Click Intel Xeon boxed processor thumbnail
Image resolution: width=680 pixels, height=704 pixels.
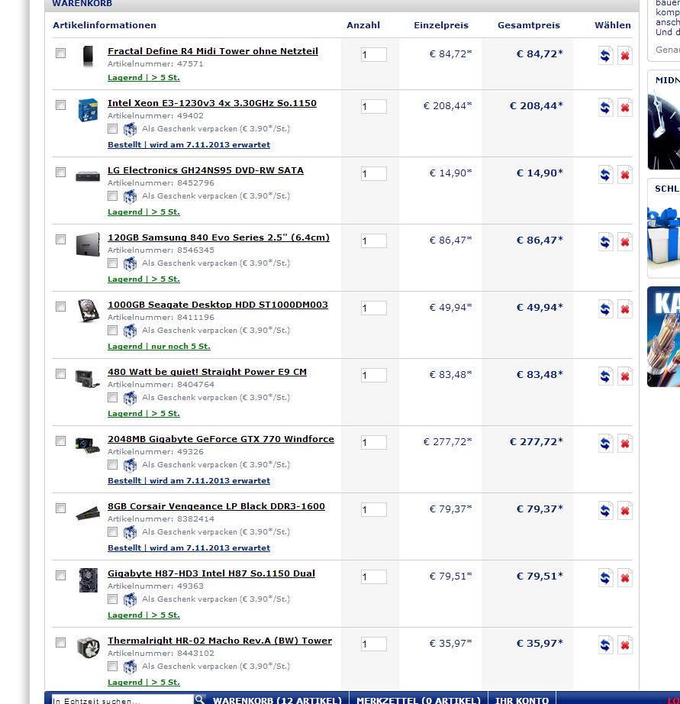[x=88, y=110]
